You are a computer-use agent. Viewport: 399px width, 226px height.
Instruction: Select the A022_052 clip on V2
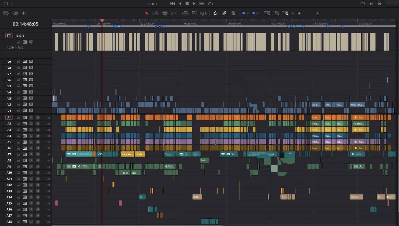click(357, 105)
